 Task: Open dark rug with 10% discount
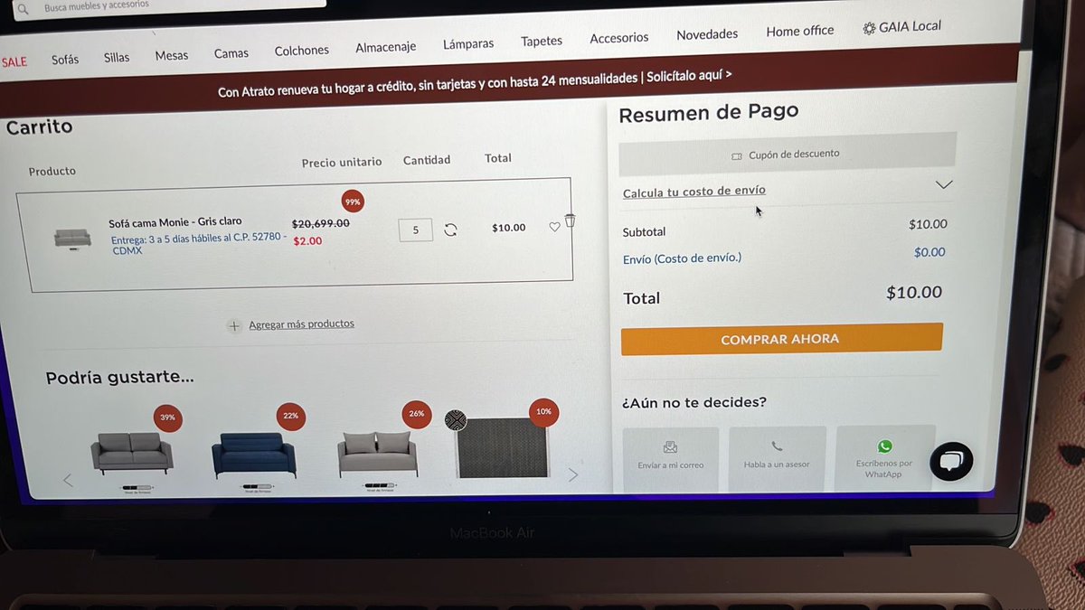[503, 447]
